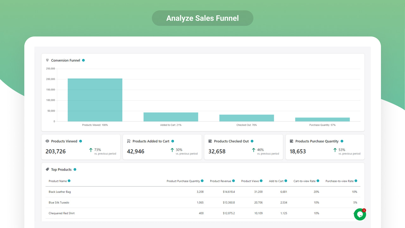The height and width of the screenshot is (228, 405).
Task: Click the Chequered Red Shirt product entry
Action: pos(61,213)
